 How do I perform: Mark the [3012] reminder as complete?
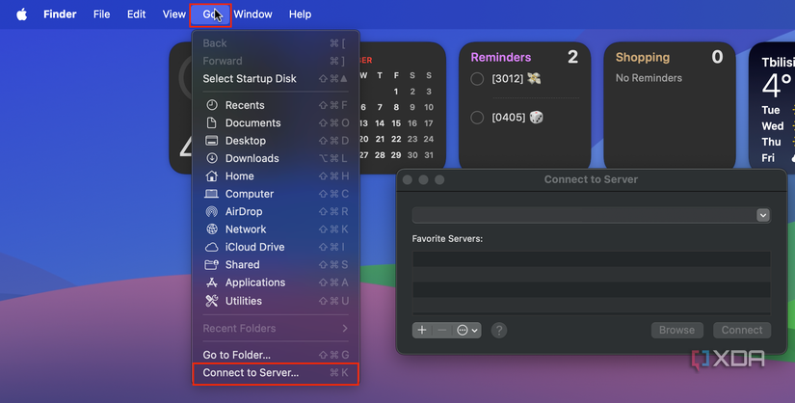tap(477, 79)
